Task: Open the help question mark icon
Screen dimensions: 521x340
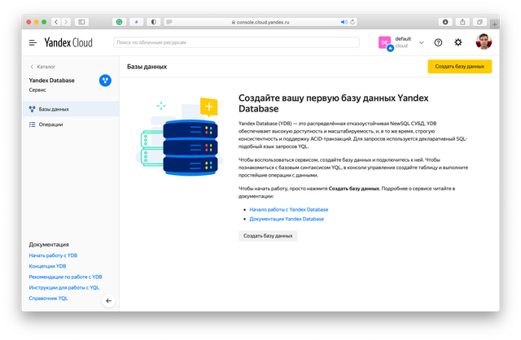Action: pyautogui.click(x=439, y=42)
